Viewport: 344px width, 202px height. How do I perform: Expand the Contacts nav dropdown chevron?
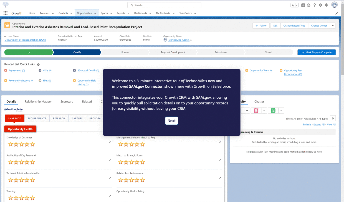coord(71,13)
